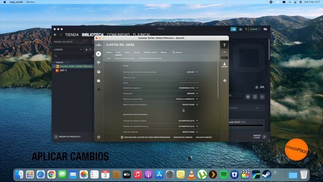Open Steam from the Dock
The height and width of the screenshot is (182, 323).
(x=266, y=174)
